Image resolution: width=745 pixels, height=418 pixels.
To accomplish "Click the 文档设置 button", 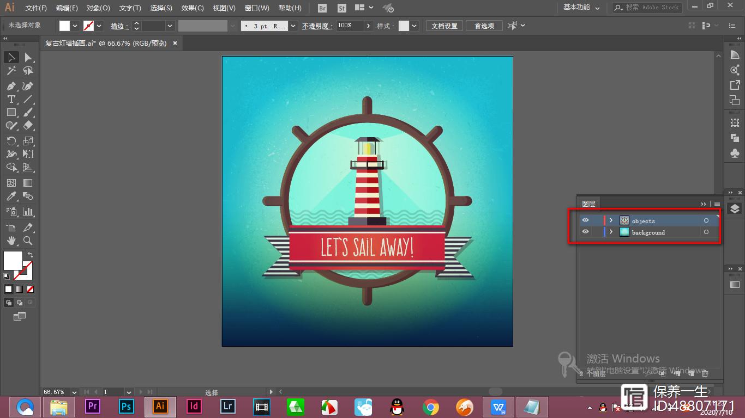I will [x=444, y=26].
